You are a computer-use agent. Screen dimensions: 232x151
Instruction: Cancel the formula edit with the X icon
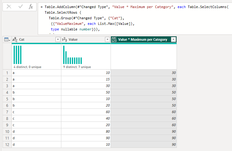coord(9,7)
